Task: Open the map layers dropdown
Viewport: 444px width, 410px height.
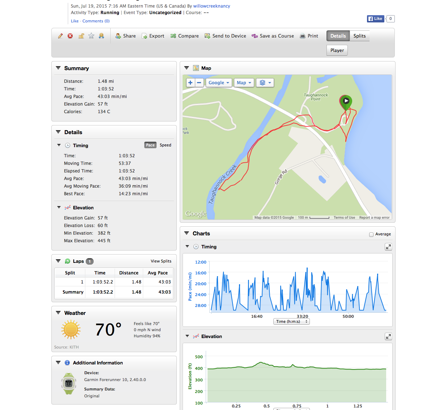Action: pyautogui.click(x=265, y=83)
